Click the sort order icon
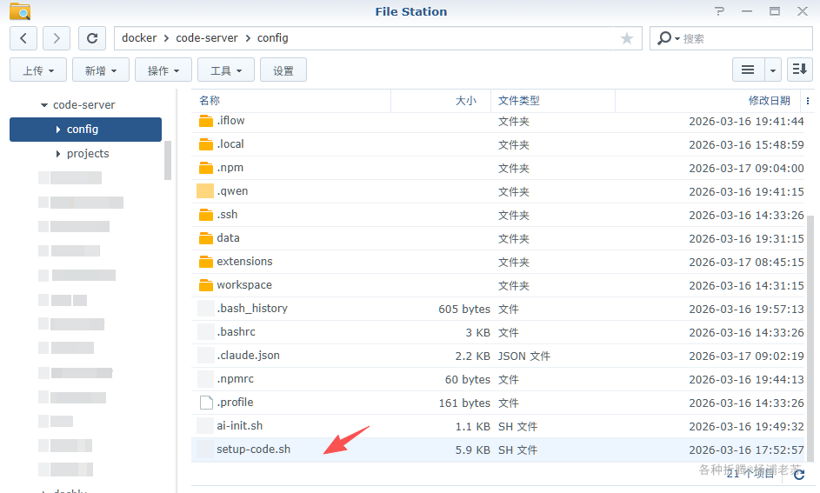Viewport: 820px width, 493px height. tap(800, 70)
